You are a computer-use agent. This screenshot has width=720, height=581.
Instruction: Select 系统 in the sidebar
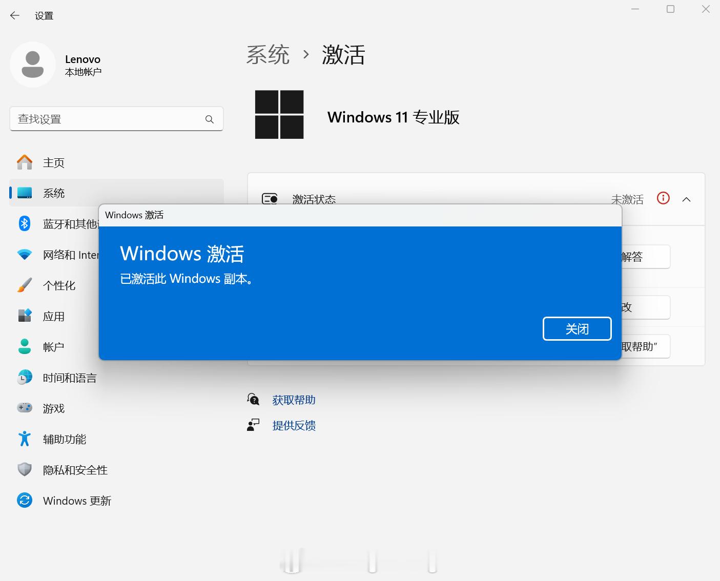(x=116, y=193)
